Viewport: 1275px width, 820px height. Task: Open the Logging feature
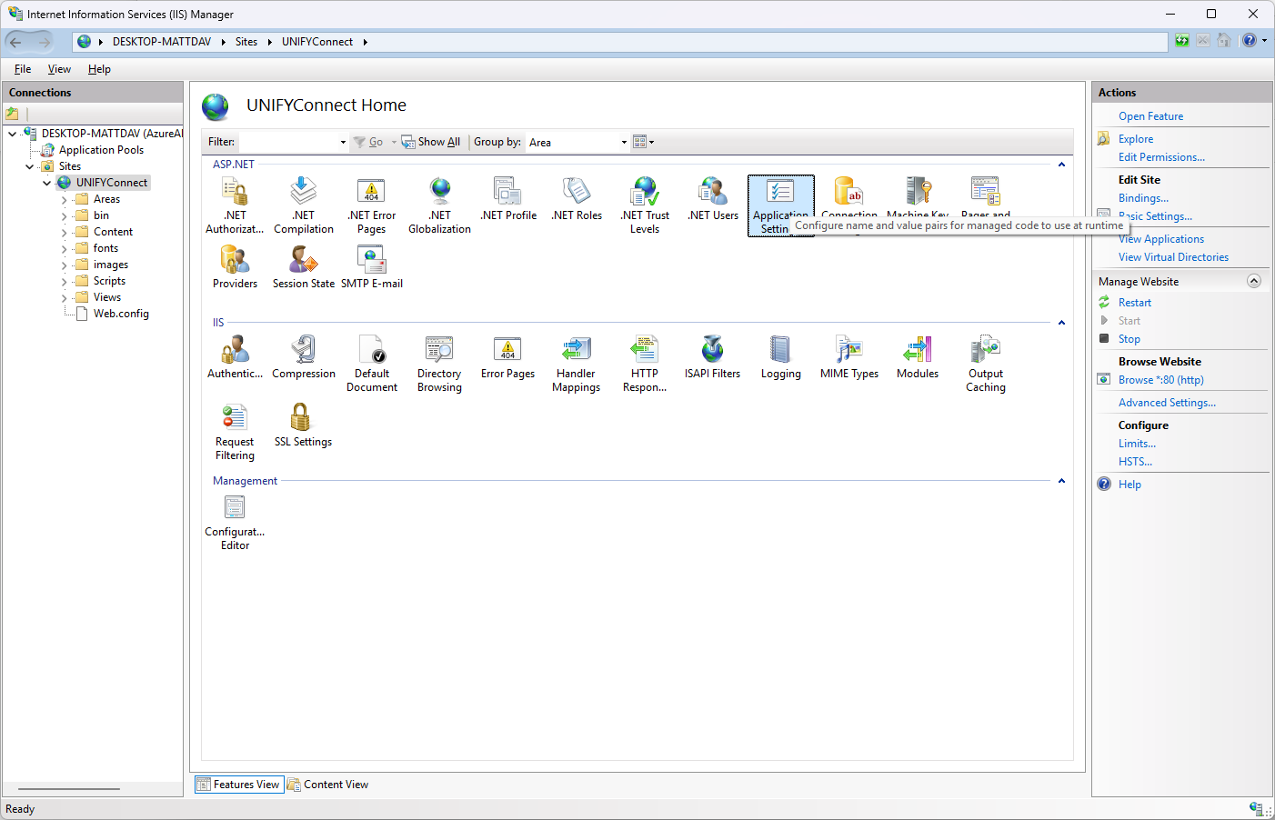pos(781,357)
